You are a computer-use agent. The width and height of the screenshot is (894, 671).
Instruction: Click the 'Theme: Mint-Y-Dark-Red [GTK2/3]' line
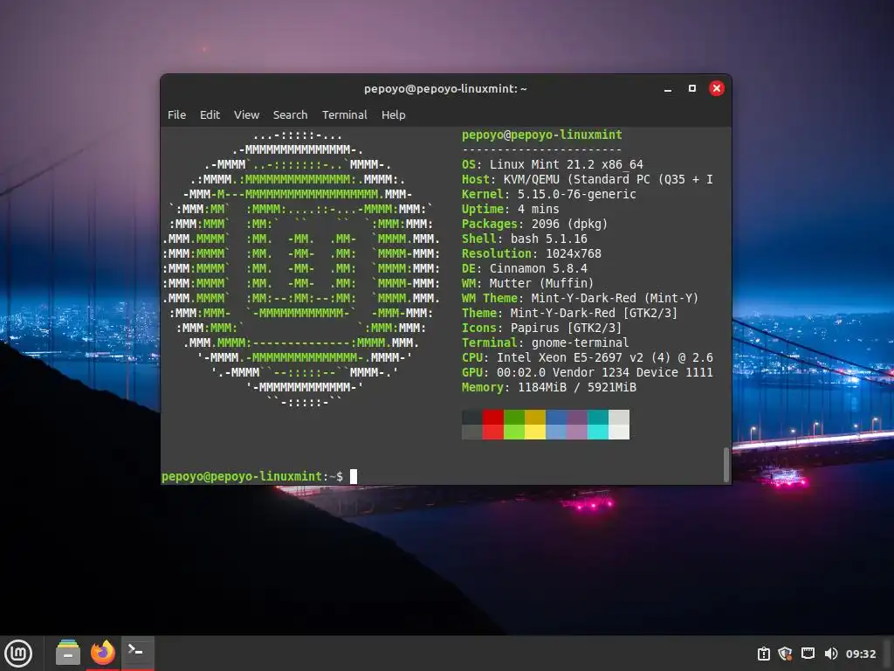click(569, 313)
